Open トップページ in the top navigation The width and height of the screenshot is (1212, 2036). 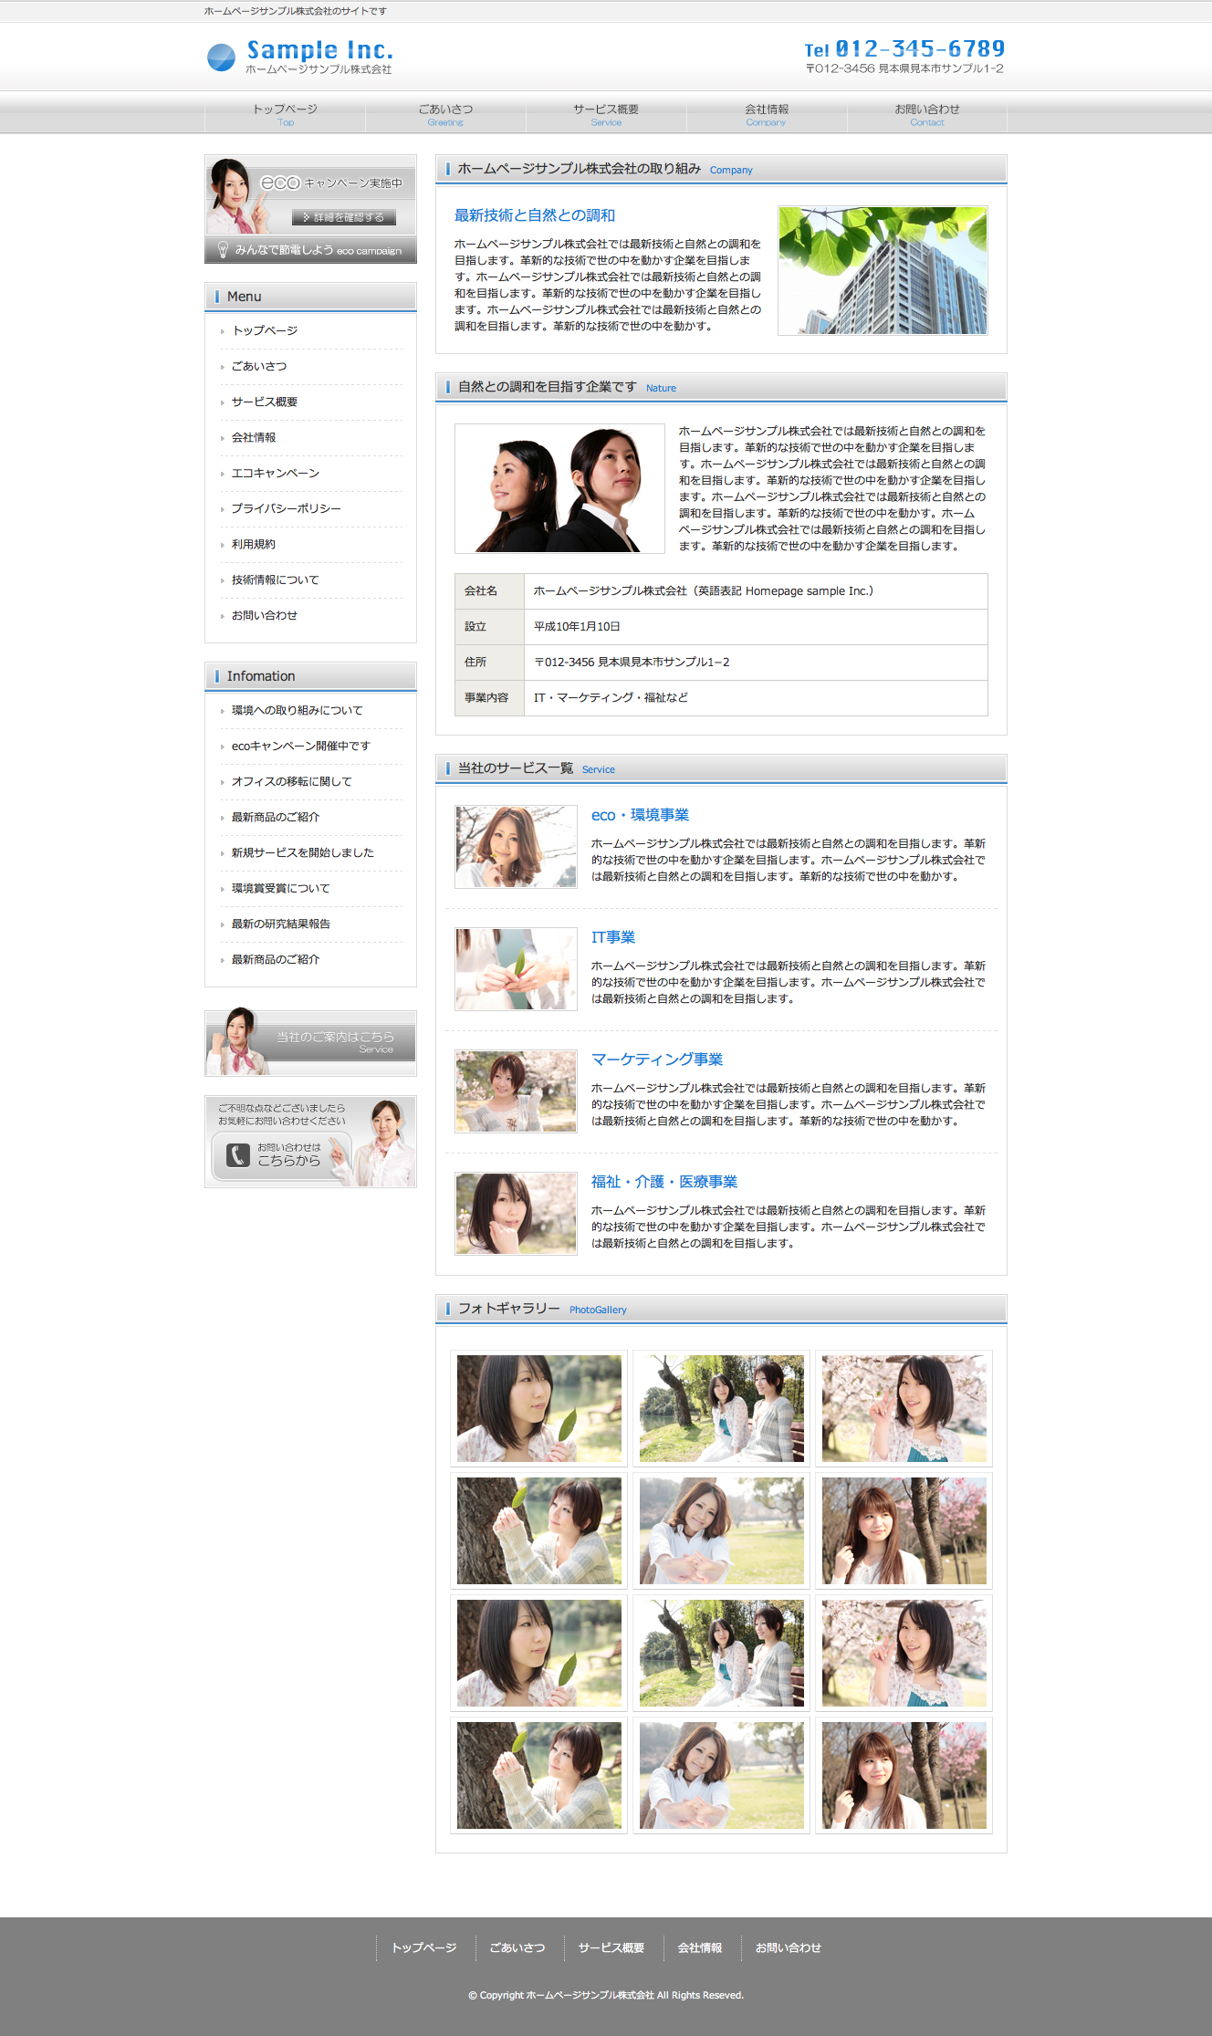pos(285,114)
